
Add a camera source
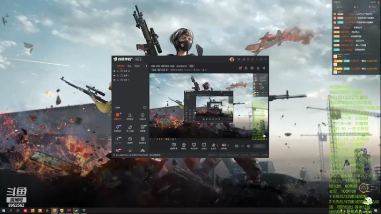click(x=184, y=146)
